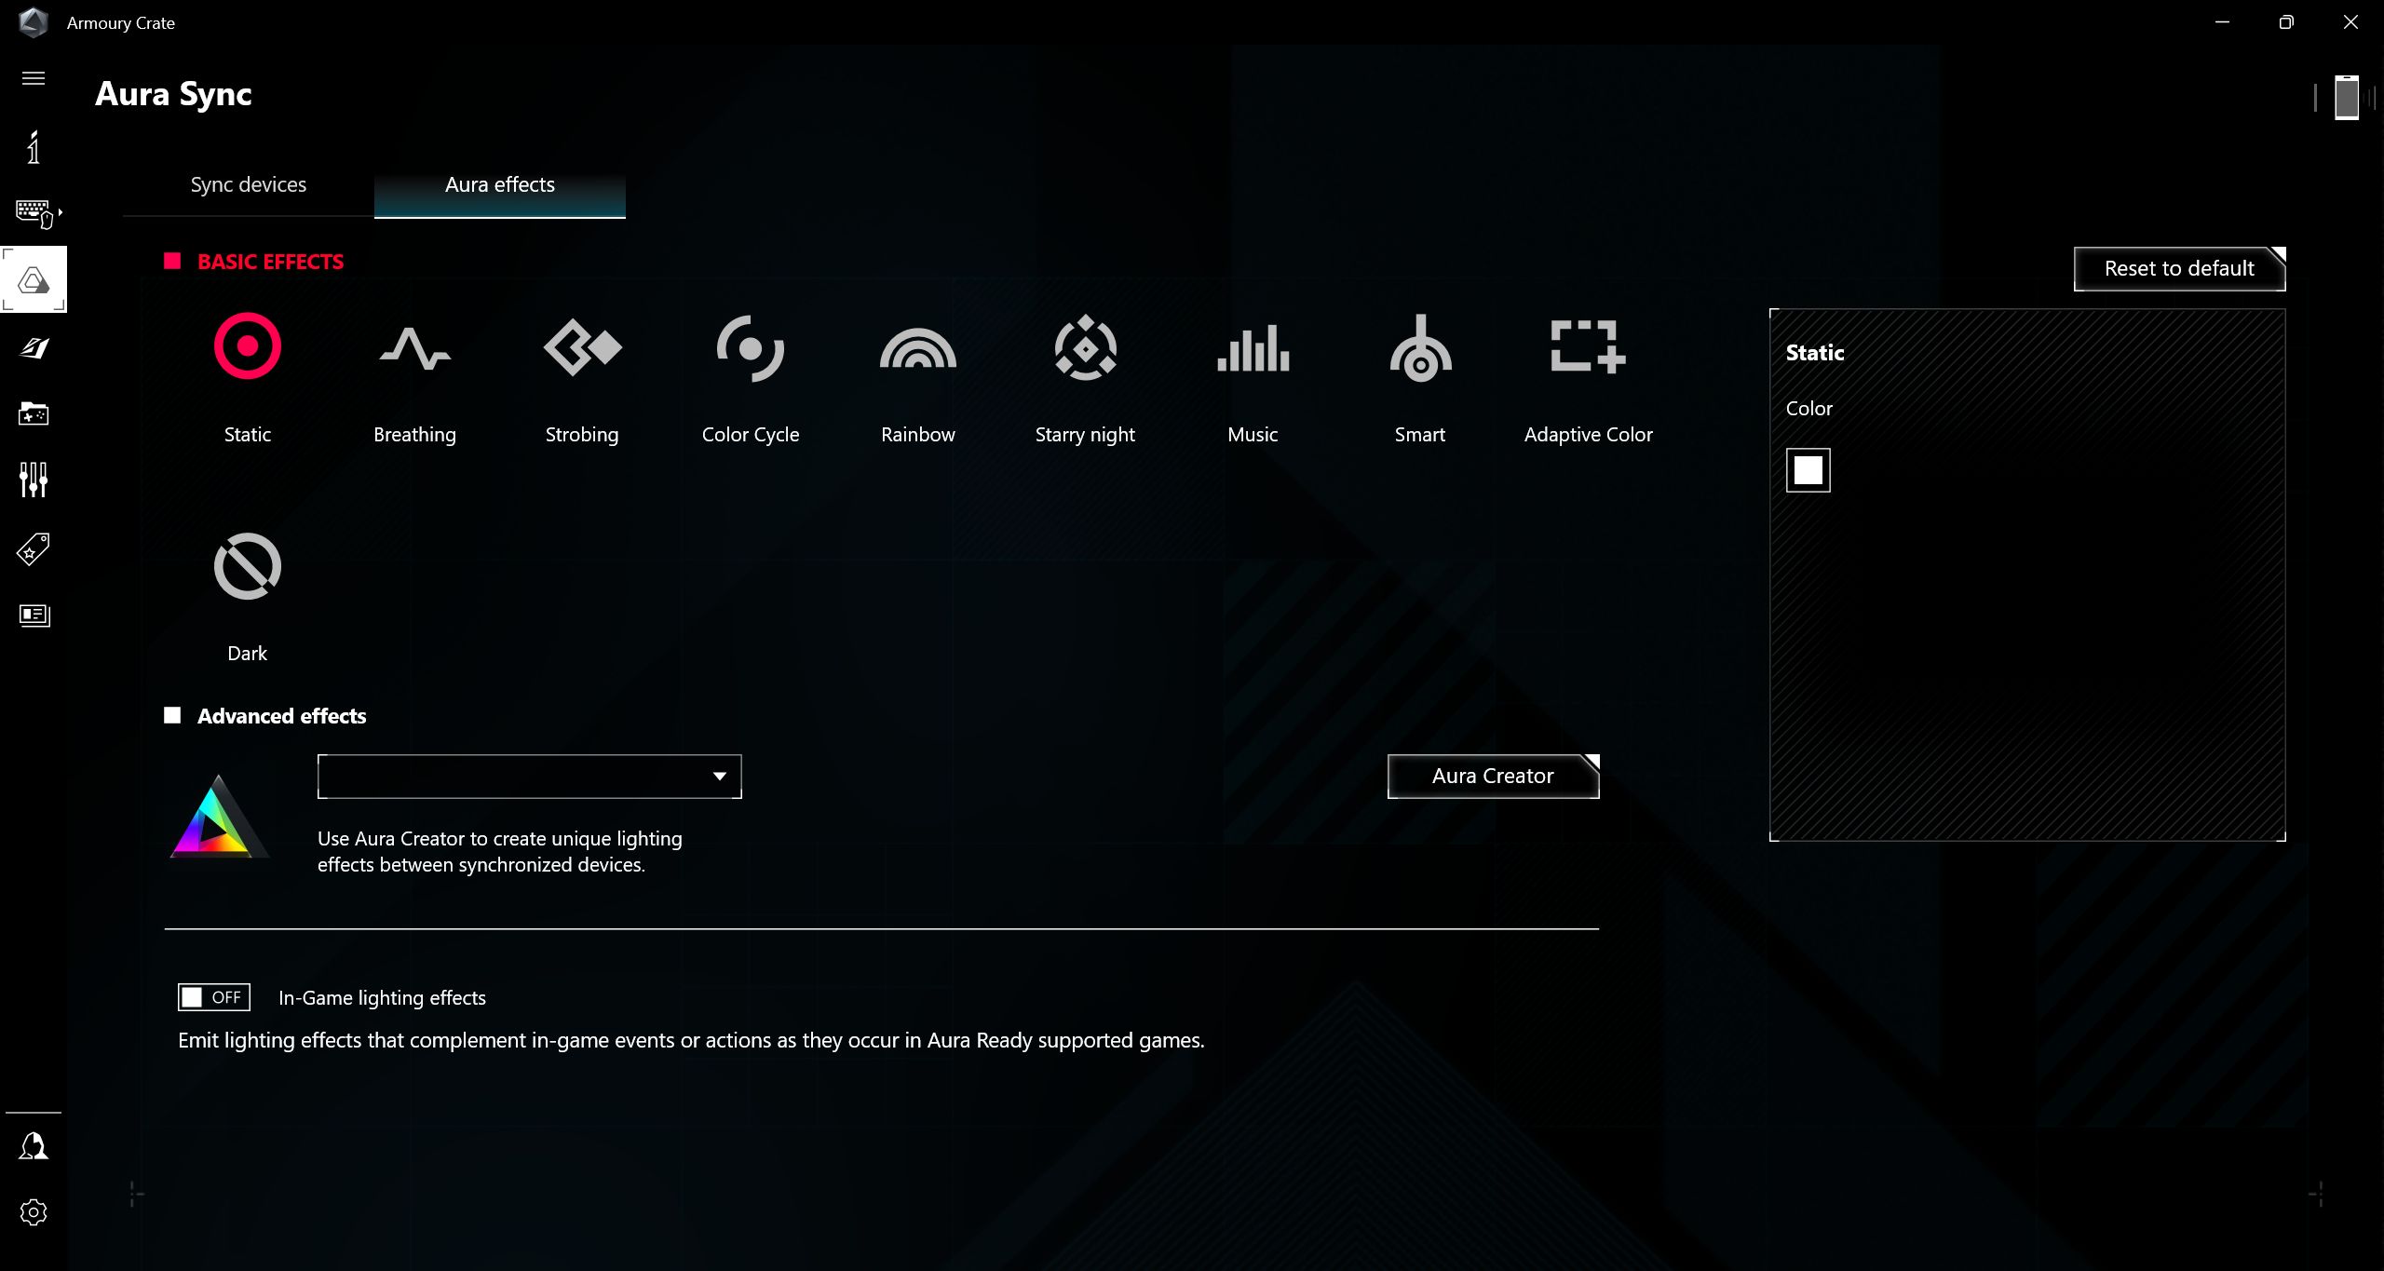Switch to the Sync devices tab
The height and width of the screenshot is (1271, 2384).
tap(248, 184)
